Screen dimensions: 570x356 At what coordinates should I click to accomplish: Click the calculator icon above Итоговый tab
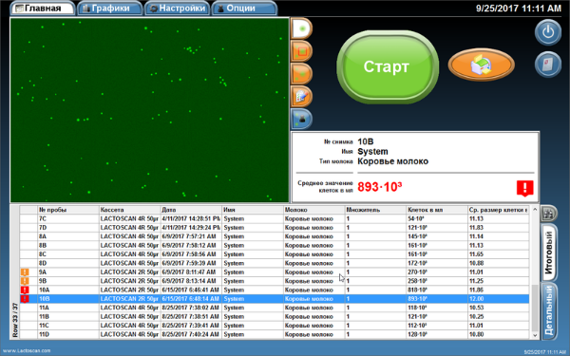pyautogui.click(x=548, y=214)
